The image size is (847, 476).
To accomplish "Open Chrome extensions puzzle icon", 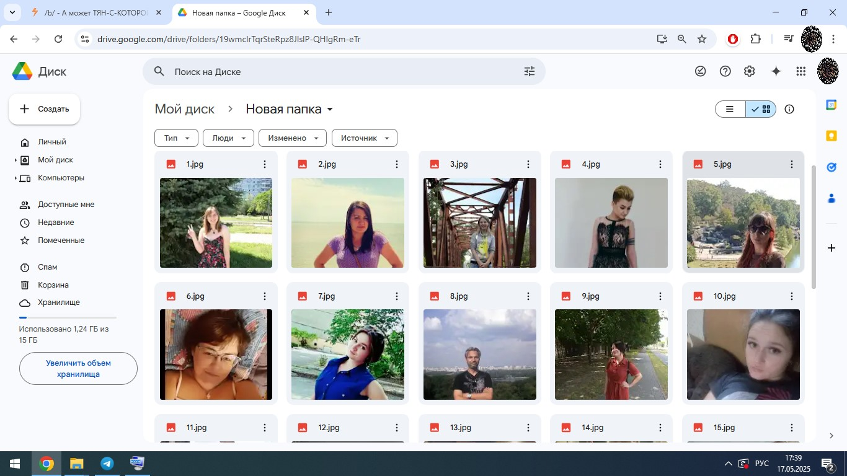I will [x=755, y=39].
